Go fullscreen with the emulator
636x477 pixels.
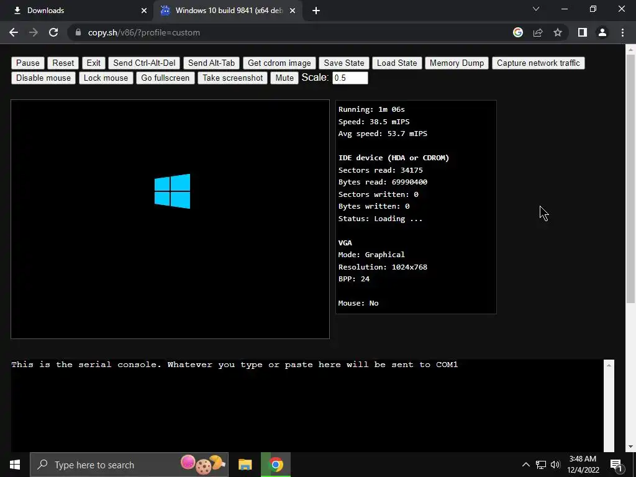(x=165, y=78)
